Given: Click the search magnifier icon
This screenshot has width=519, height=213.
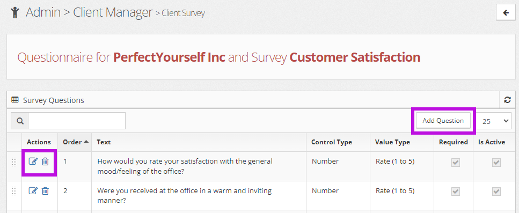Looking at the screenshot, I should (x=20, y=121).
